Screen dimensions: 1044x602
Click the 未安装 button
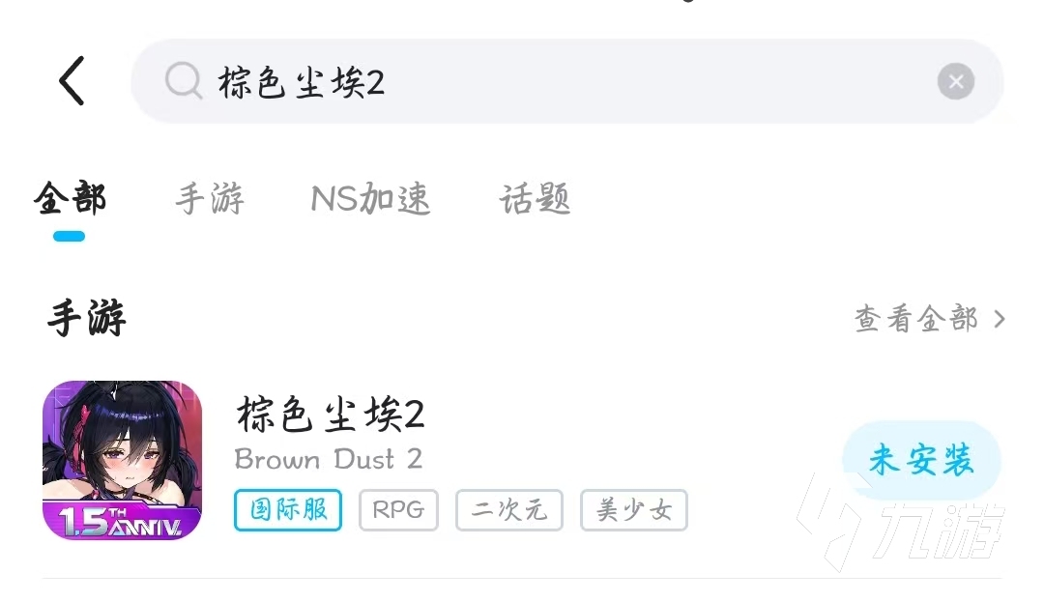(x=921, y=460)
